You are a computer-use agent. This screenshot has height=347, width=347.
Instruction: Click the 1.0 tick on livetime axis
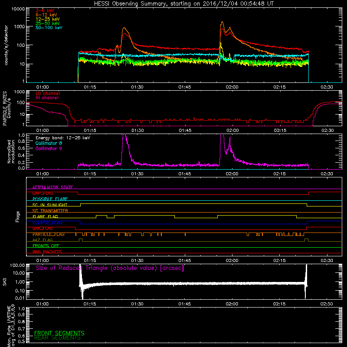pos(22,308)
